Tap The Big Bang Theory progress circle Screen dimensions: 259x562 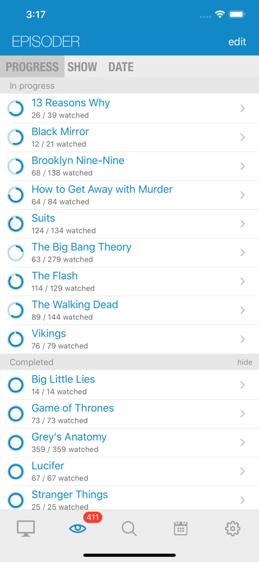pos(16,253)
